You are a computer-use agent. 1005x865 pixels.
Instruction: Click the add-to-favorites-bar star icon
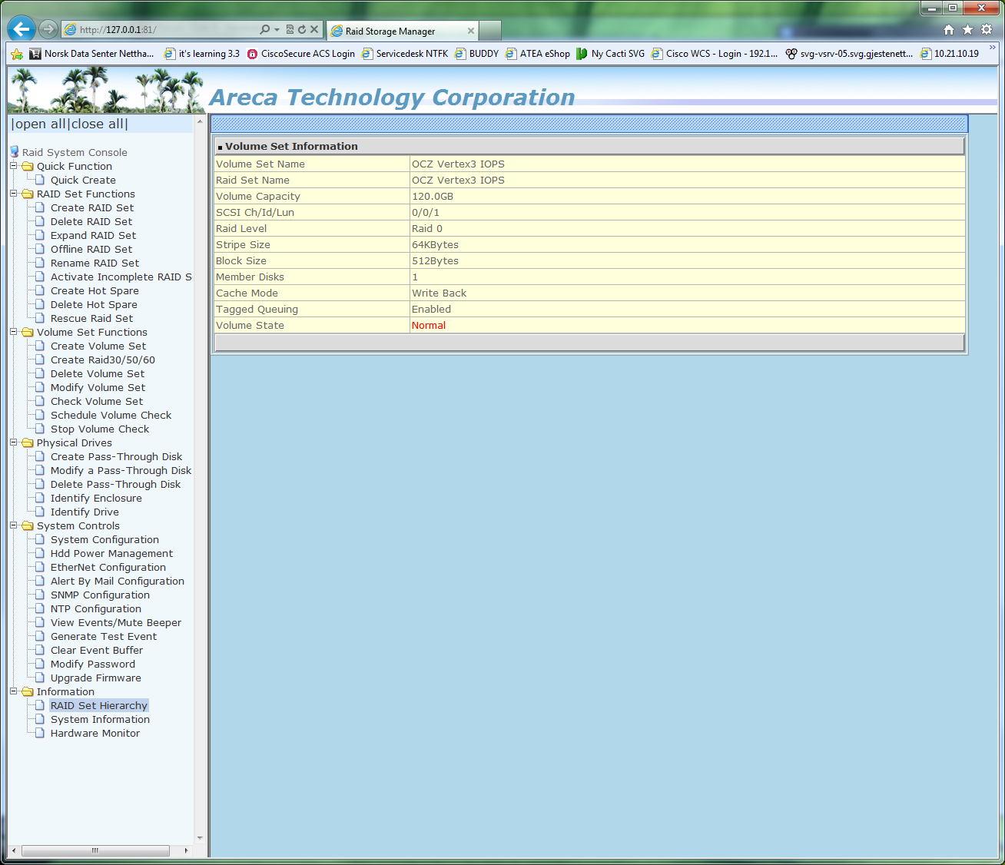coord(17,54)
